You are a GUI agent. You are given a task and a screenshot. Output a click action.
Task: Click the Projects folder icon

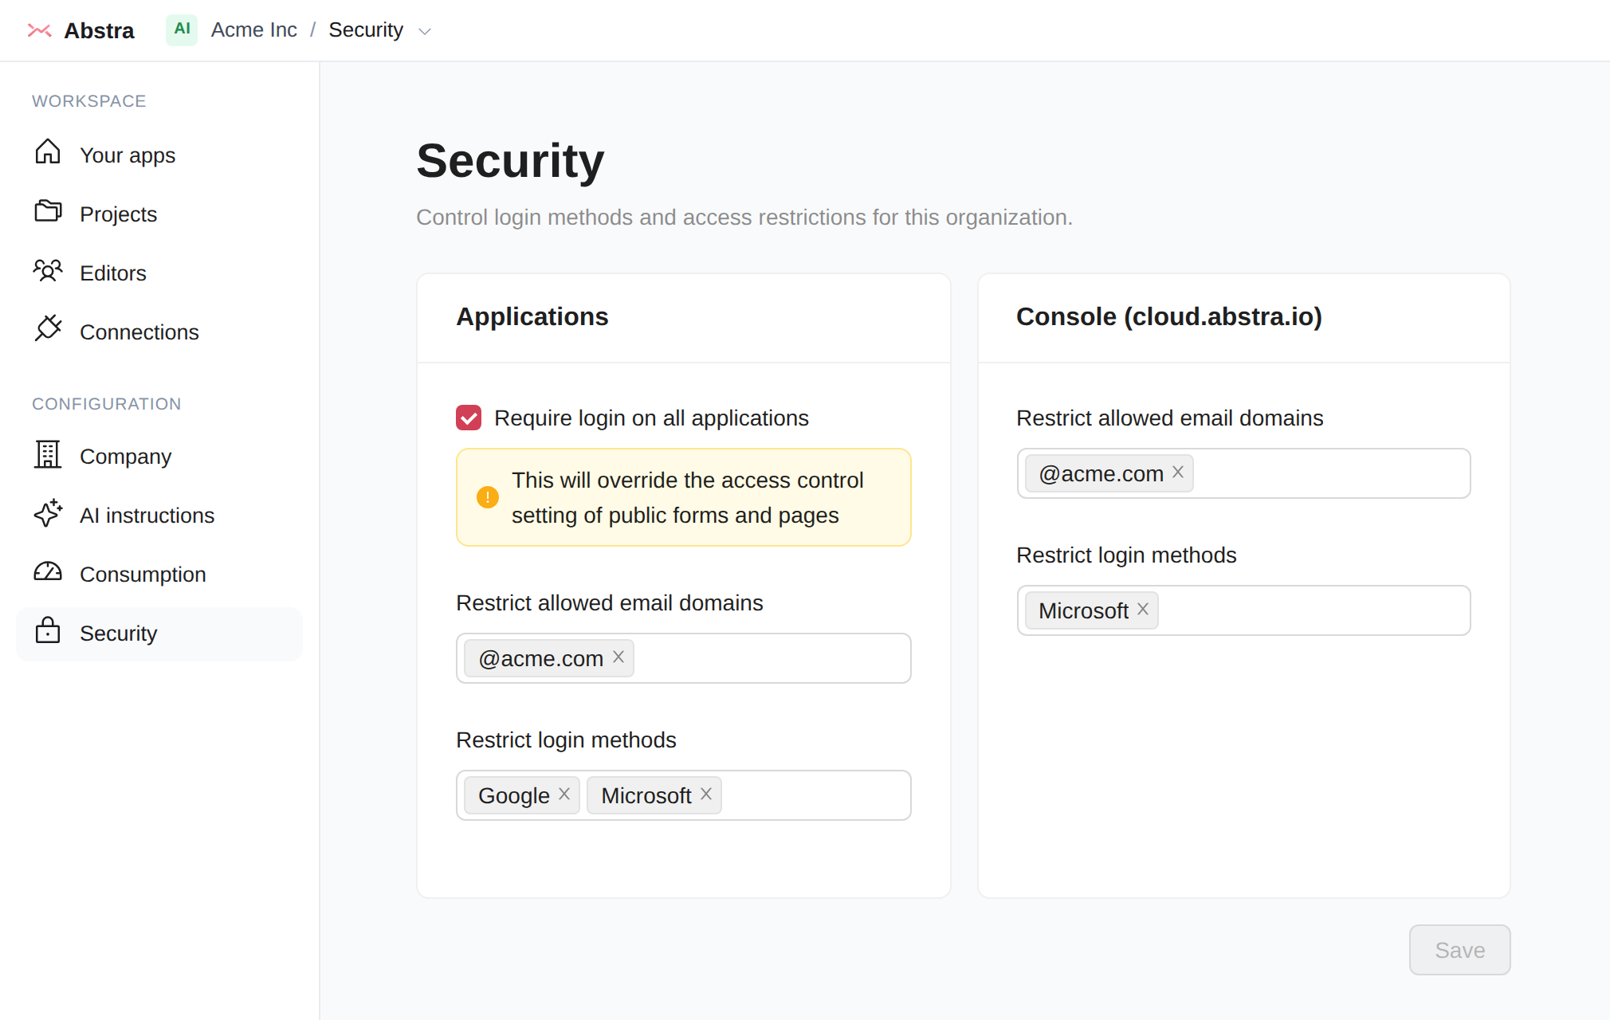[48, 210]
